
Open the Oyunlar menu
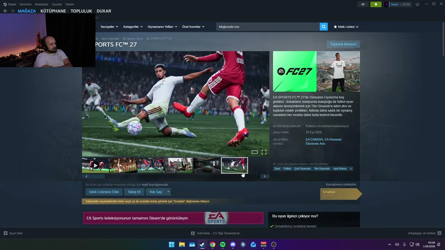click(57, 5)
